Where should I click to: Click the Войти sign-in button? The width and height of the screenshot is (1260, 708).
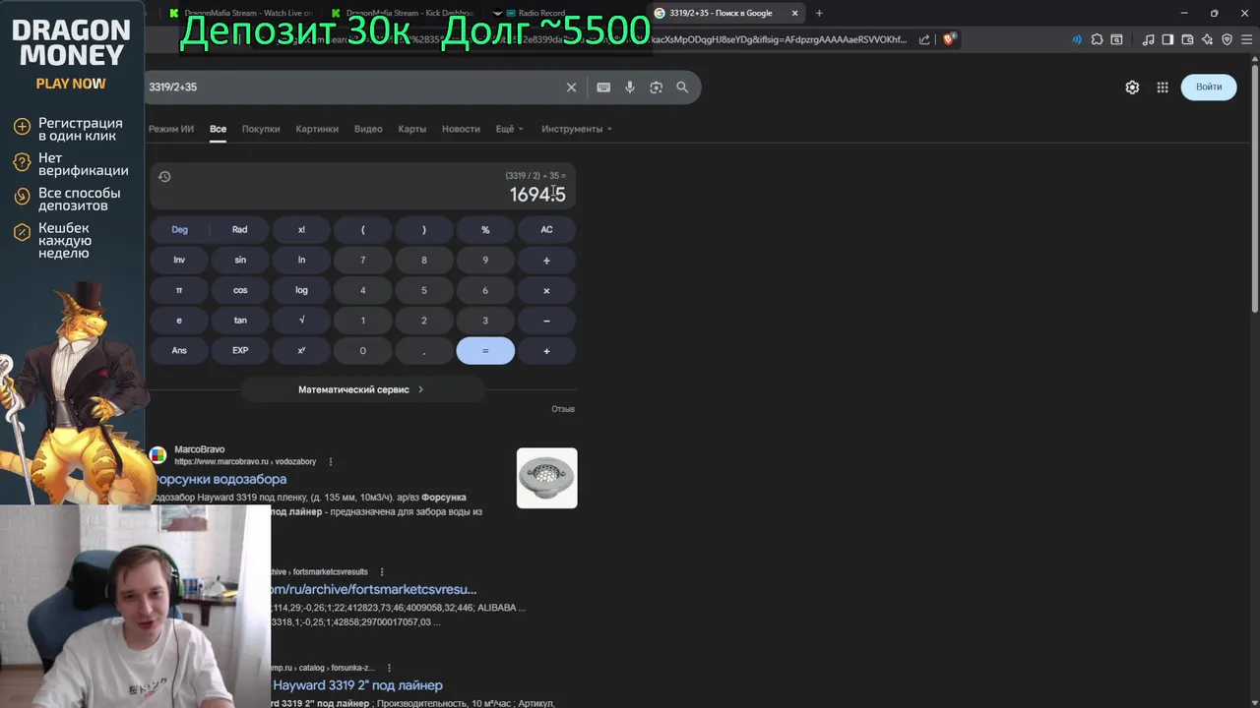pyautogui.click(x=1209, y=88)
